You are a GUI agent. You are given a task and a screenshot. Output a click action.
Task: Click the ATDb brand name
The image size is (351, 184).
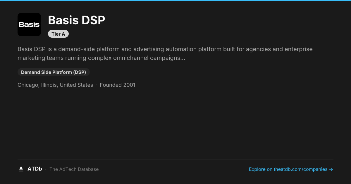(35, 169)
